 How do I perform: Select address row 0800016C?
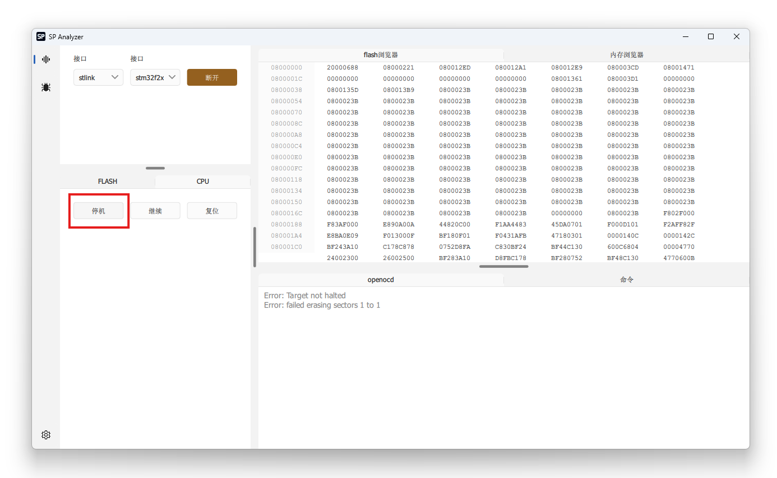286,213
